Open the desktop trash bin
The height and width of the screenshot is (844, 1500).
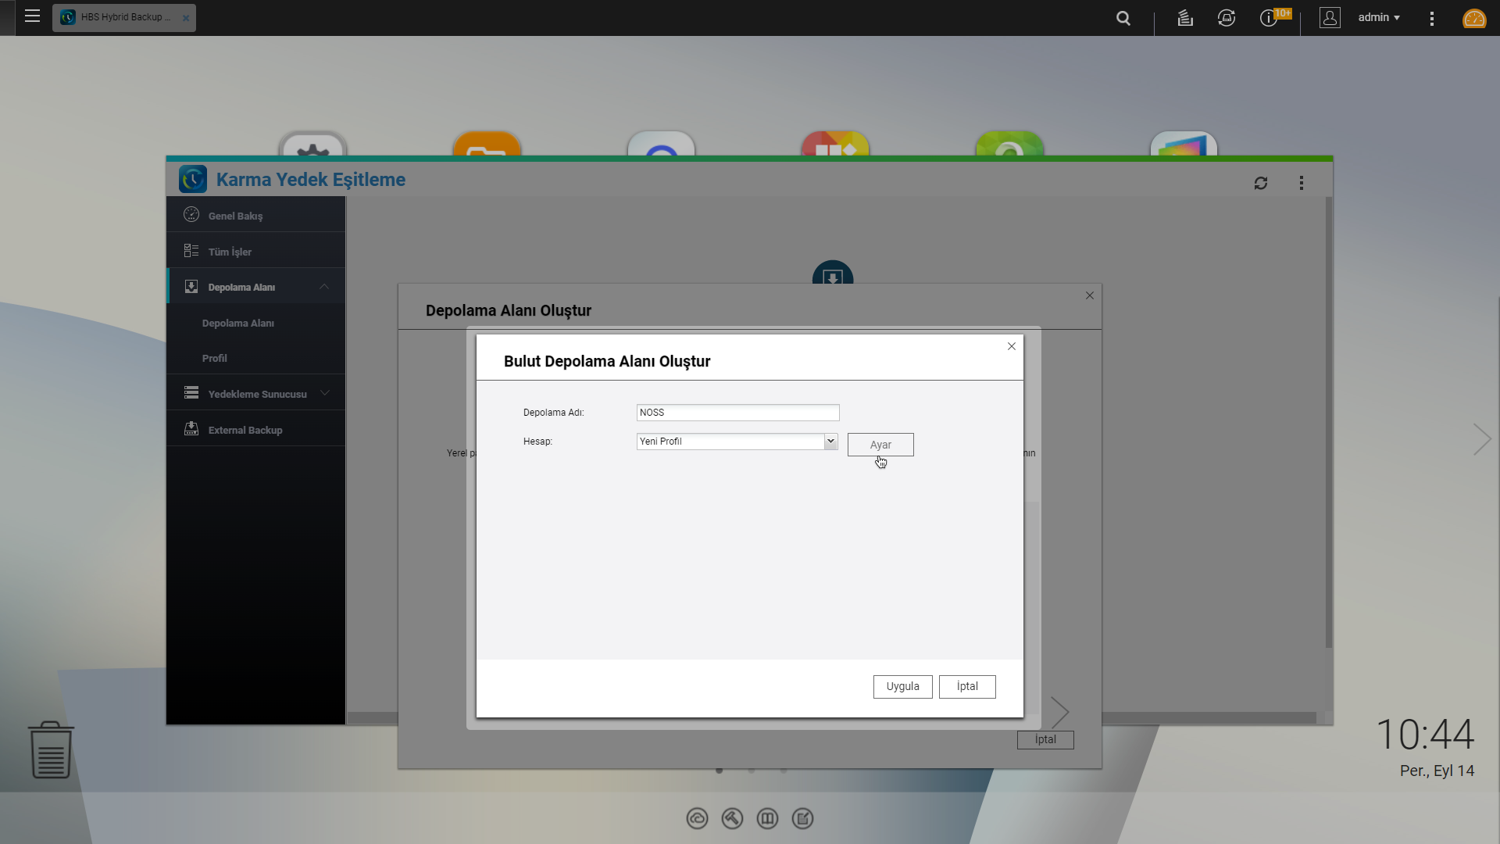pyautogui.click(x=51, y=749)
